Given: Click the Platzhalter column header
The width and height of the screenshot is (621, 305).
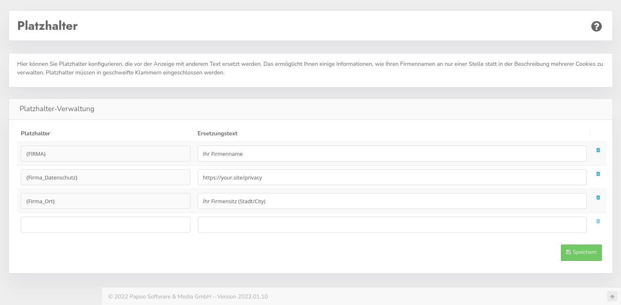Looking at the screenshot, I should click(x=36, y=133).
